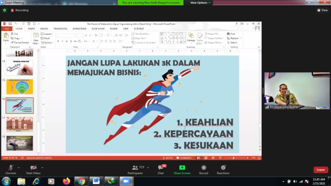Toggle Underline formatting
Viewport: 331px width, 186px height.
pyautogui.click(x=67, y=41)
